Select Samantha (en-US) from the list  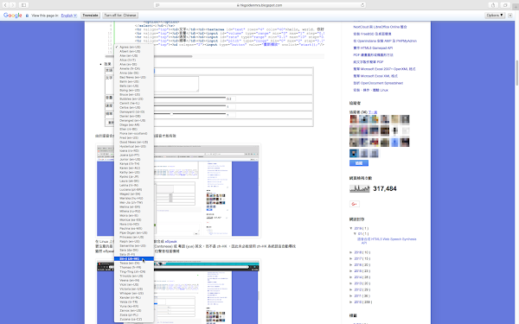[x=134, y=245]
